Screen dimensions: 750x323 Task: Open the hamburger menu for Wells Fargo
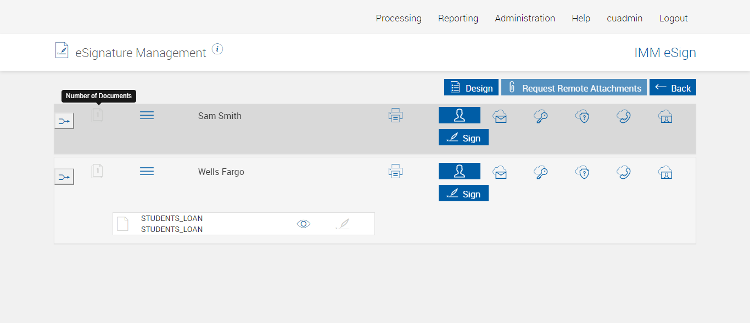click(x=147, y=171)
